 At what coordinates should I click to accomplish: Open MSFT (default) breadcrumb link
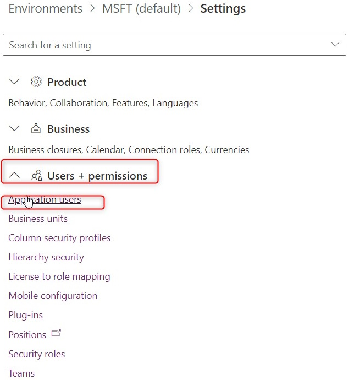click(141, 9)
